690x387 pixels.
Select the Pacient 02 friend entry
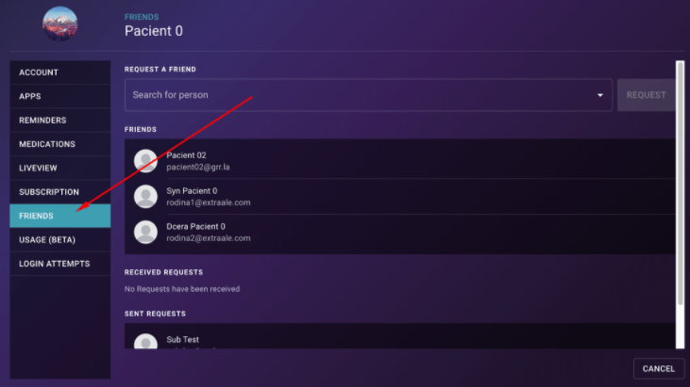pyautogui.click(x=399, y=161)
